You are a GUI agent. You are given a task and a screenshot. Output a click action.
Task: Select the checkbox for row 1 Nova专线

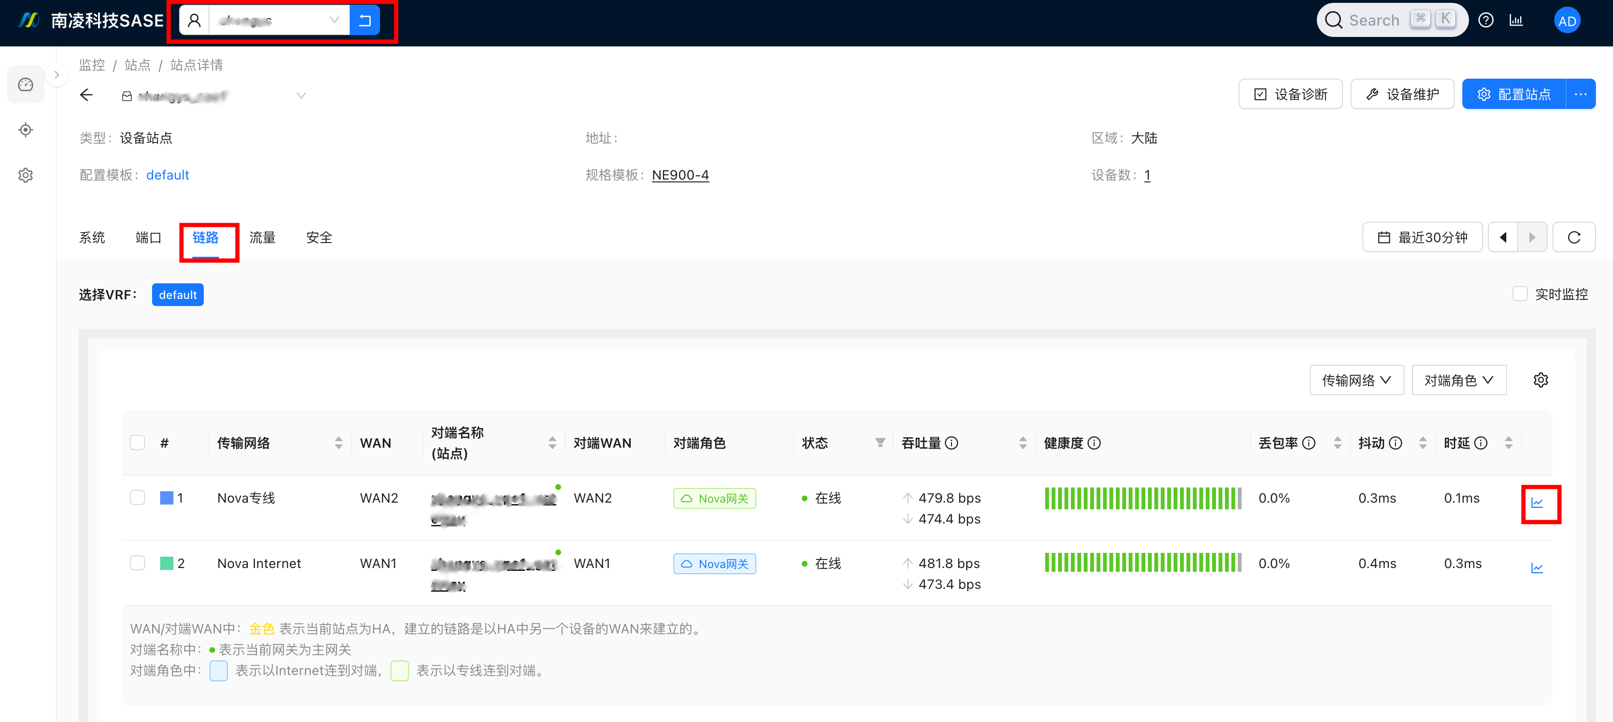[x=138, y=498]
